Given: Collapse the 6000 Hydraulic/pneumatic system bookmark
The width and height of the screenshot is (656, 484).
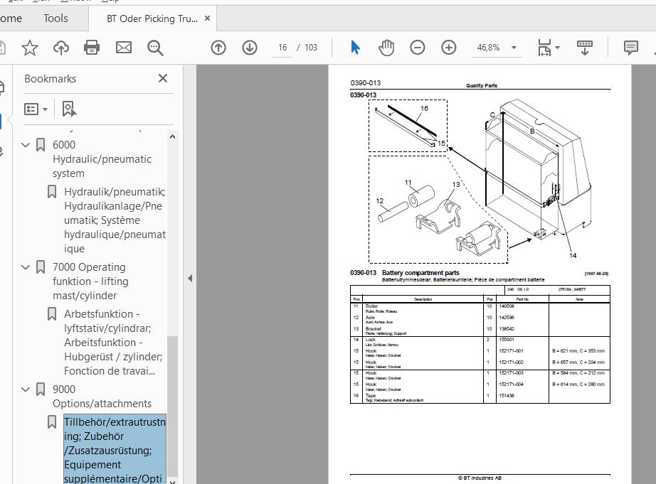Looking at the screenshot, I should click(26, 145).
